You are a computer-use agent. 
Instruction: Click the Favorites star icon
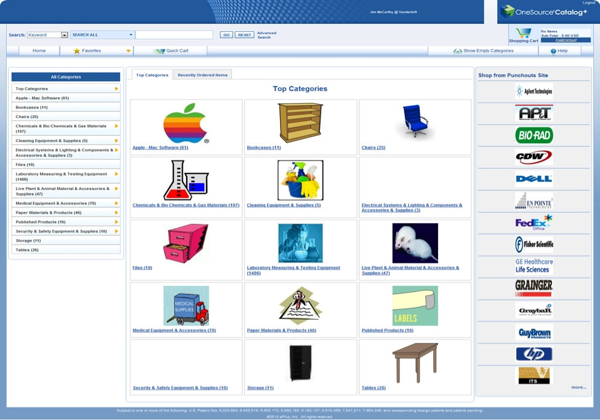point(77,51)
